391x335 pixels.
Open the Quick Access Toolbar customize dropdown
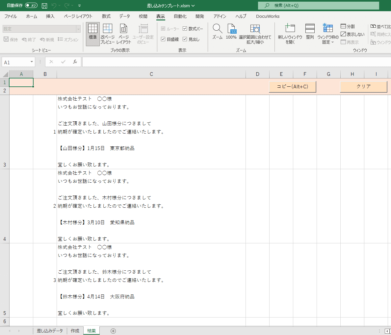point(80,6)
